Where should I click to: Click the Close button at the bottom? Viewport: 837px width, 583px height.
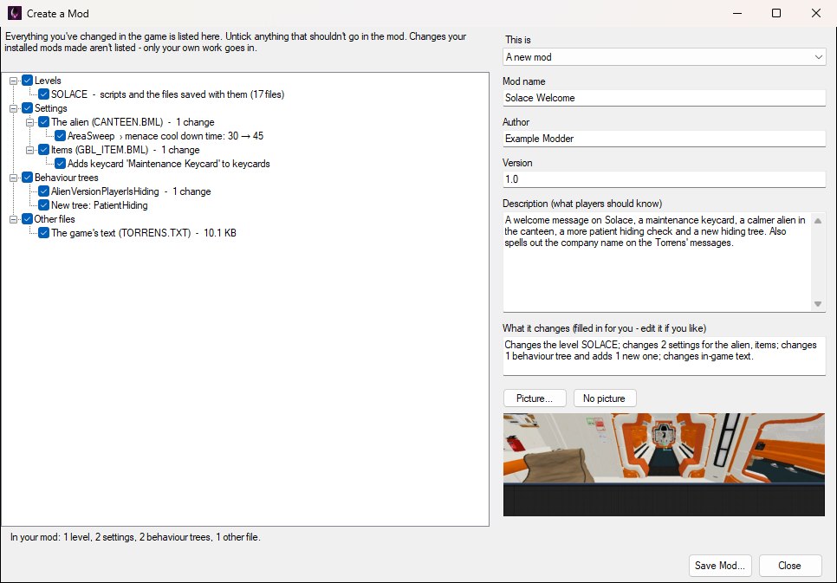[789, 566]
